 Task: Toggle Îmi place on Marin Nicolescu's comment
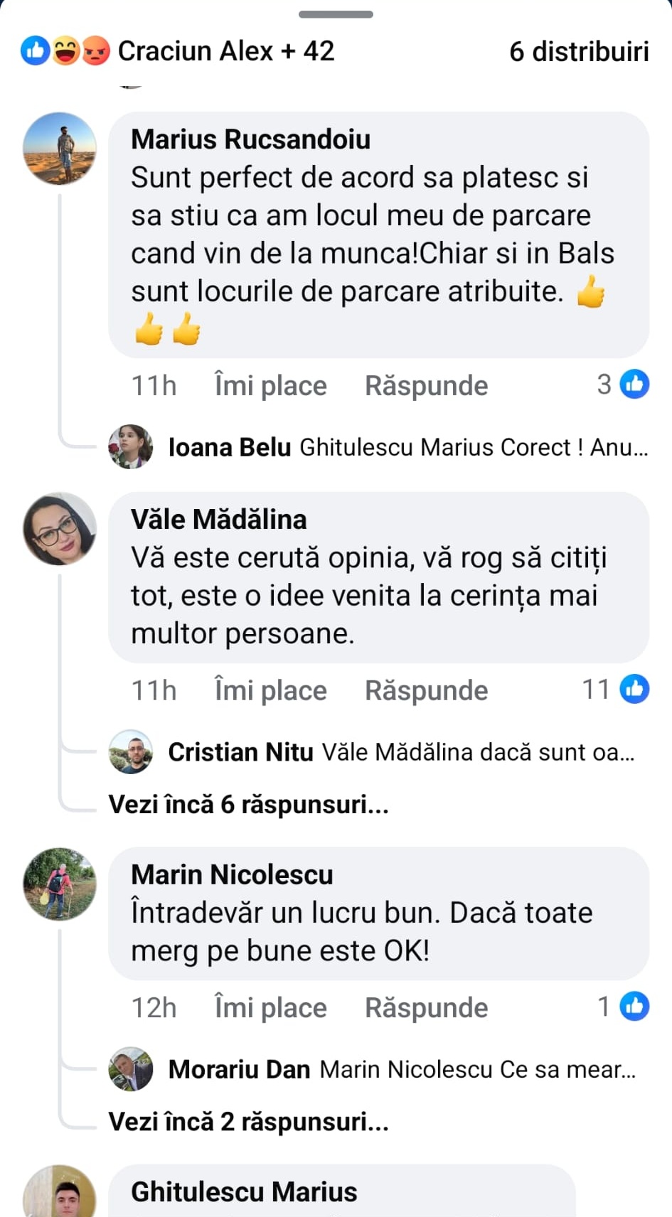[x=270, y=1008]
